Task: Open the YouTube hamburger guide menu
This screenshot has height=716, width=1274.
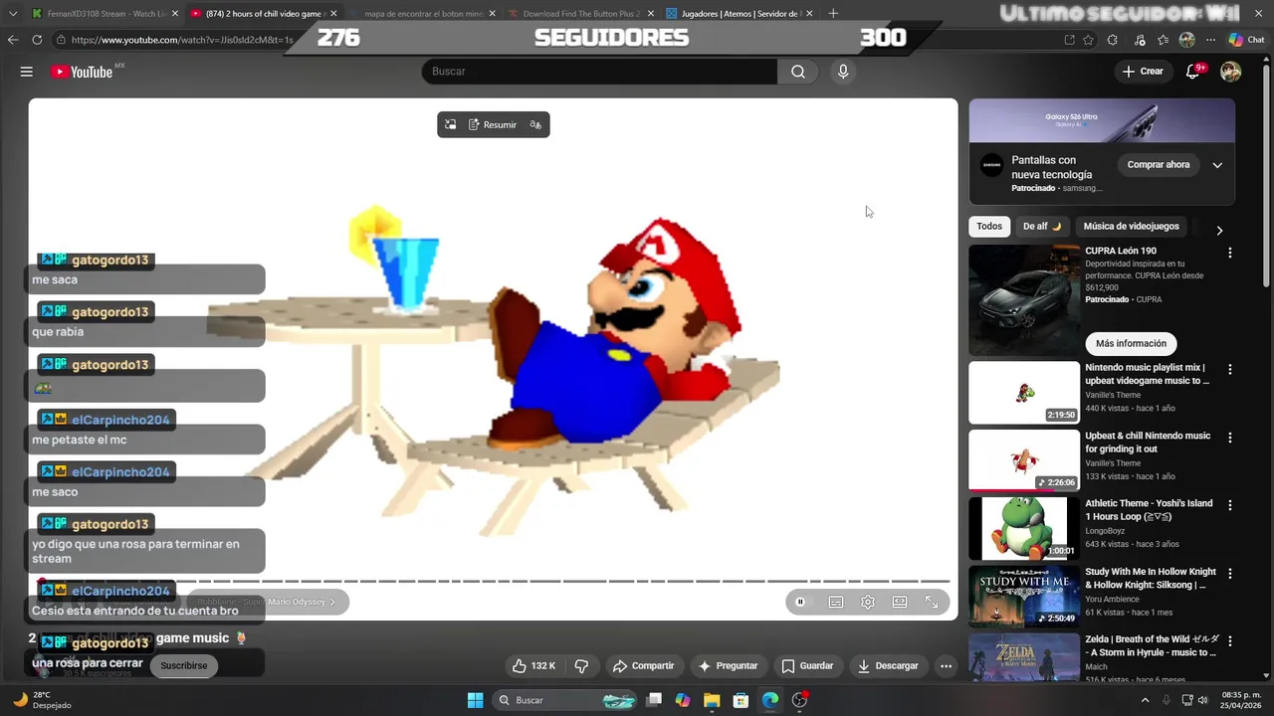Action: point(27,72)
